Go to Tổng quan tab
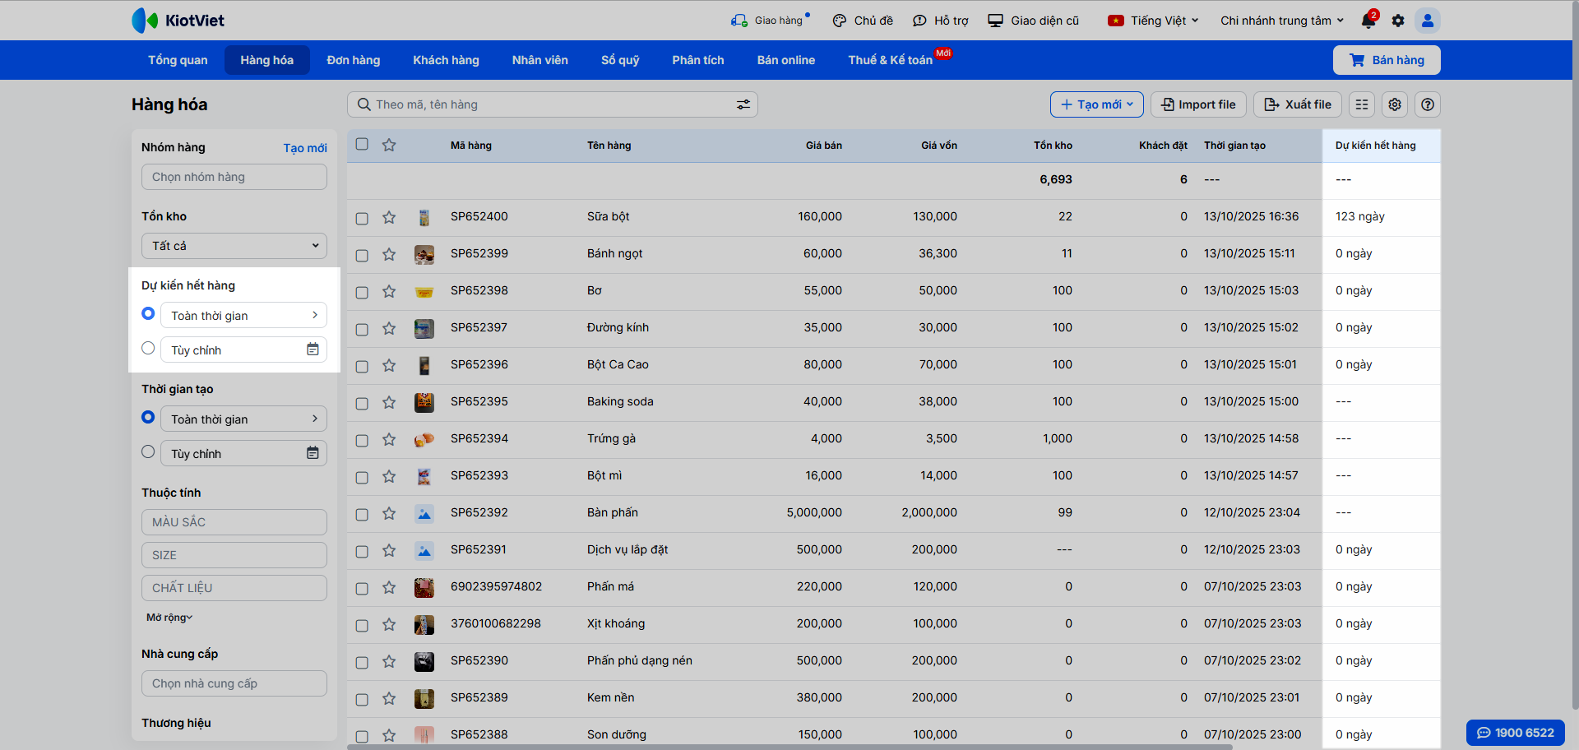 point(178,60)
